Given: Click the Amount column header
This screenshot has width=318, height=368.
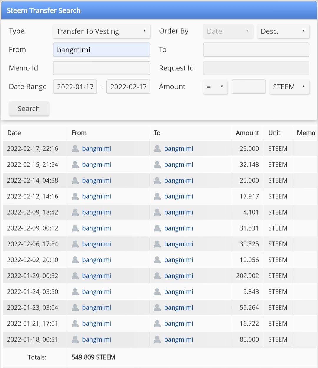Looking at the screenshot, I should [x=247, y=133].
